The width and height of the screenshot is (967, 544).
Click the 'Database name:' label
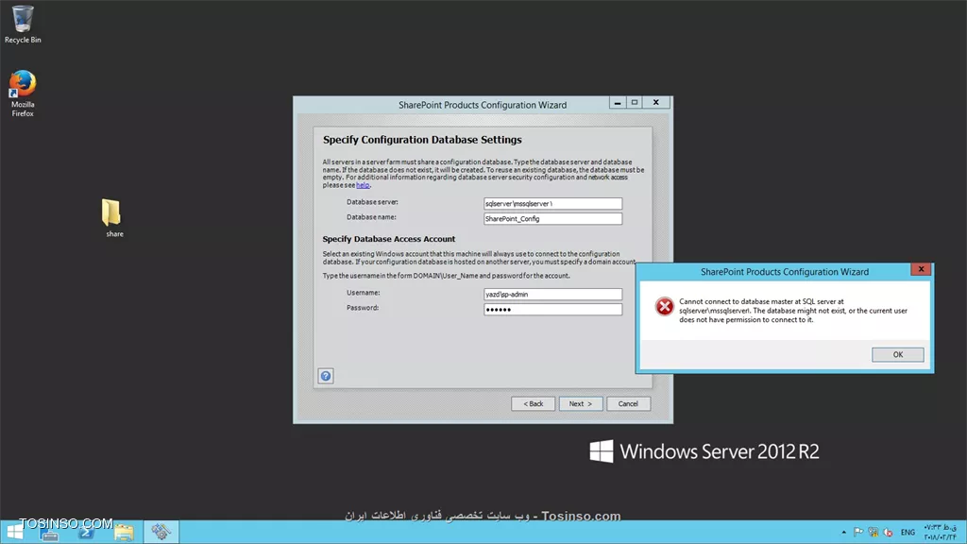[371, 217]
